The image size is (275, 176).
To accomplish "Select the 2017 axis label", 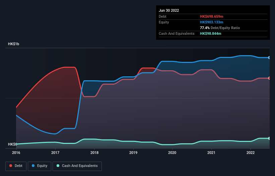I will [x=55, y=153].
